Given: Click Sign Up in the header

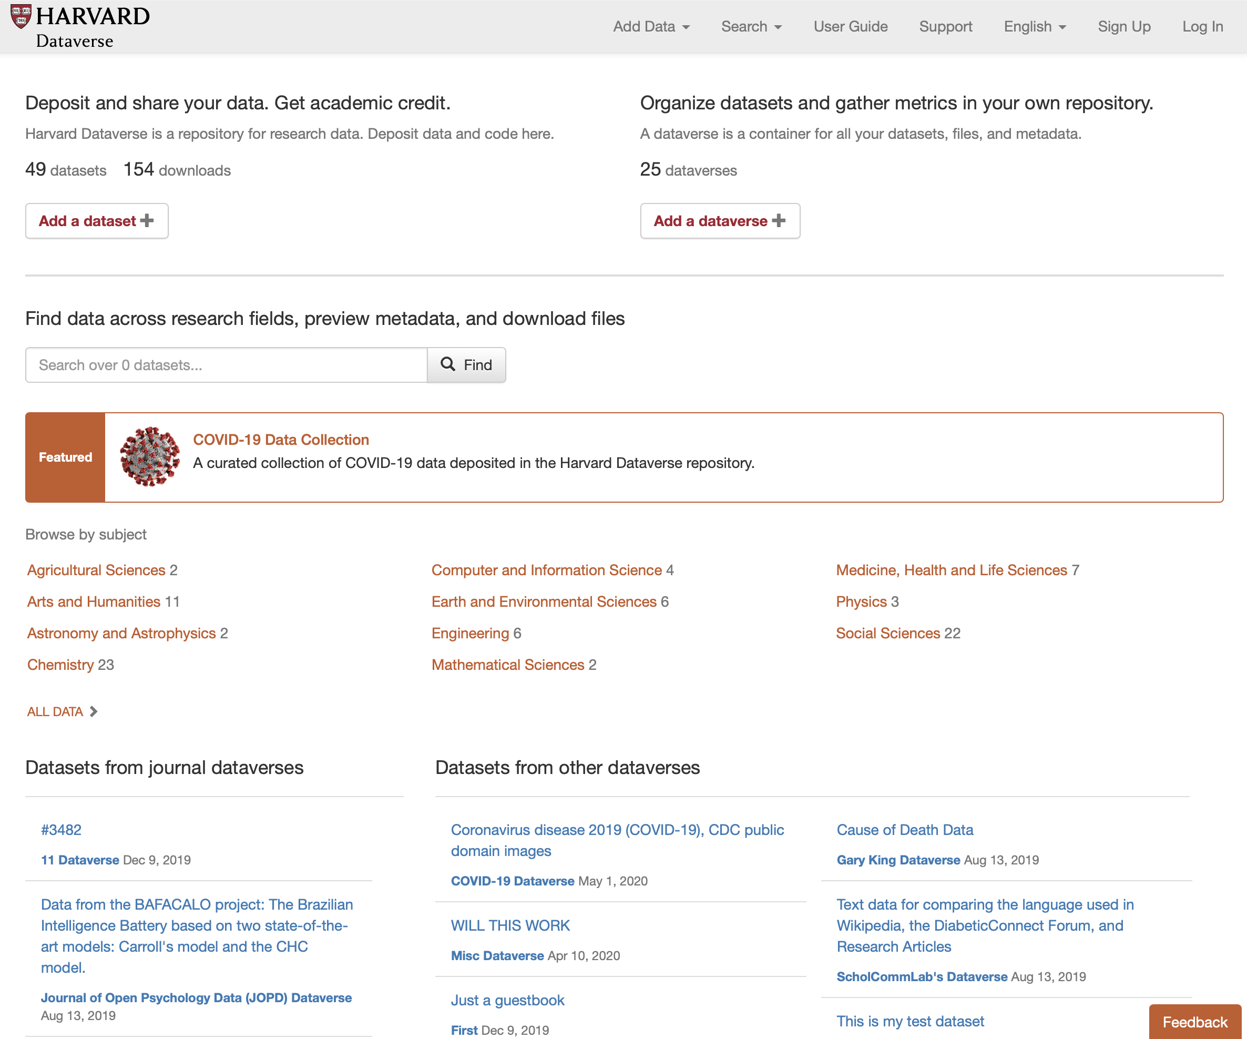Looking at the screenshot, I should point(1123,27).
